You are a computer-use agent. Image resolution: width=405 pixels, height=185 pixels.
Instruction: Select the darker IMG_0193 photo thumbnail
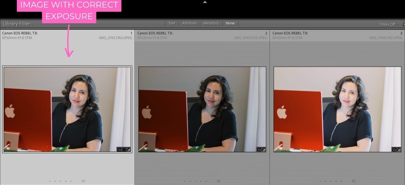point(202,109)
